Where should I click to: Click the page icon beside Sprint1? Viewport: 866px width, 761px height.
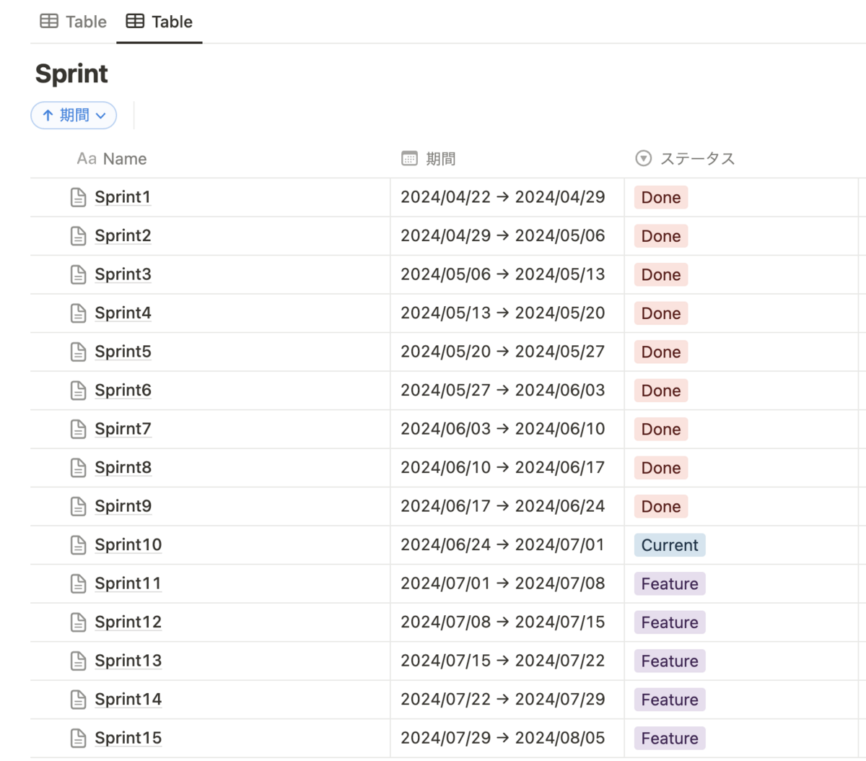79,197
